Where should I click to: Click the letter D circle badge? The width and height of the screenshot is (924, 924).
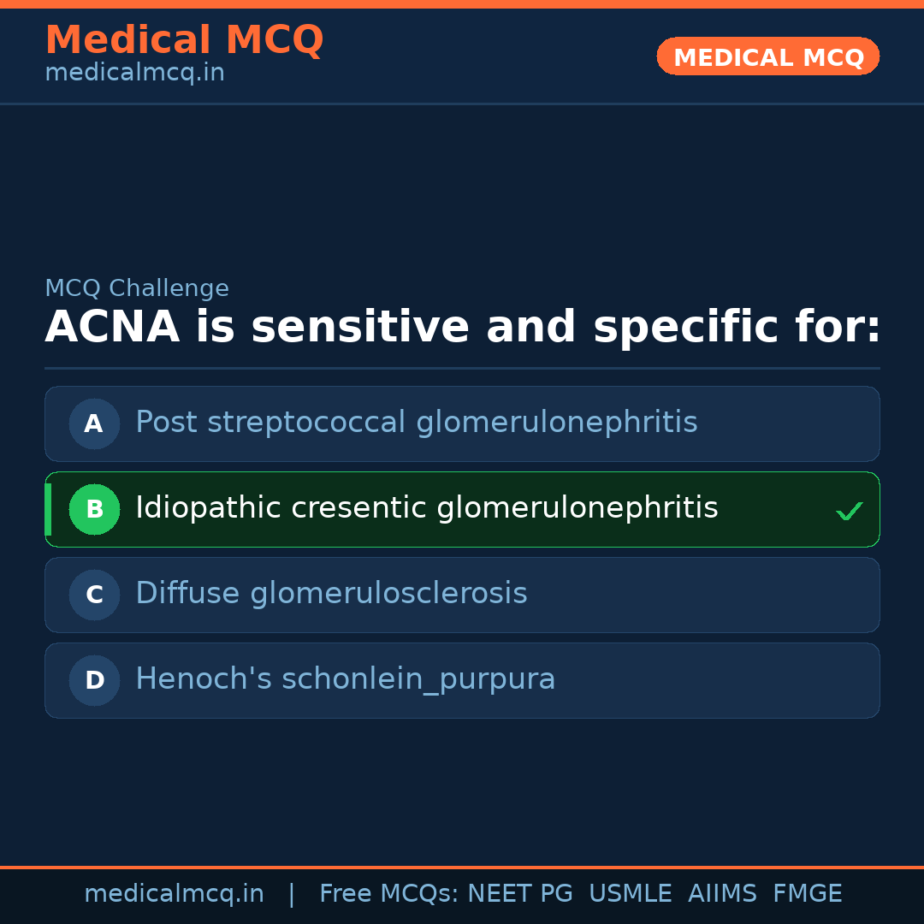pyautogui.click(x=94, y=680)
